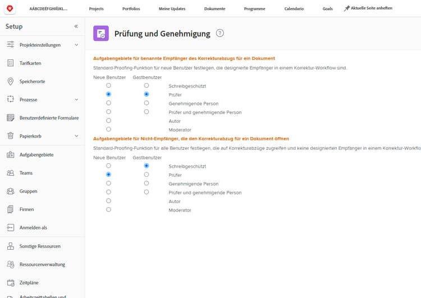Expand the Papierkorb submenu
The image size is (421, 298).
pos(76,136)
